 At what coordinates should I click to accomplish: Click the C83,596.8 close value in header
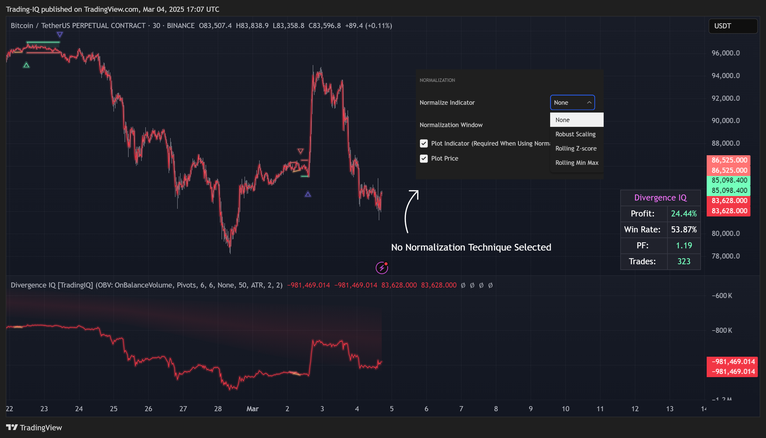tap(324, 26)
